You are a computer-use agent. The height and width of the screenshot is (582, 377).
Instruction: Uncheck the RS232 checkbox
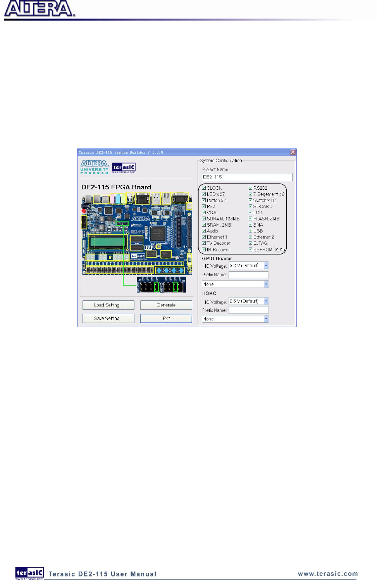click(x=251, y=188)
